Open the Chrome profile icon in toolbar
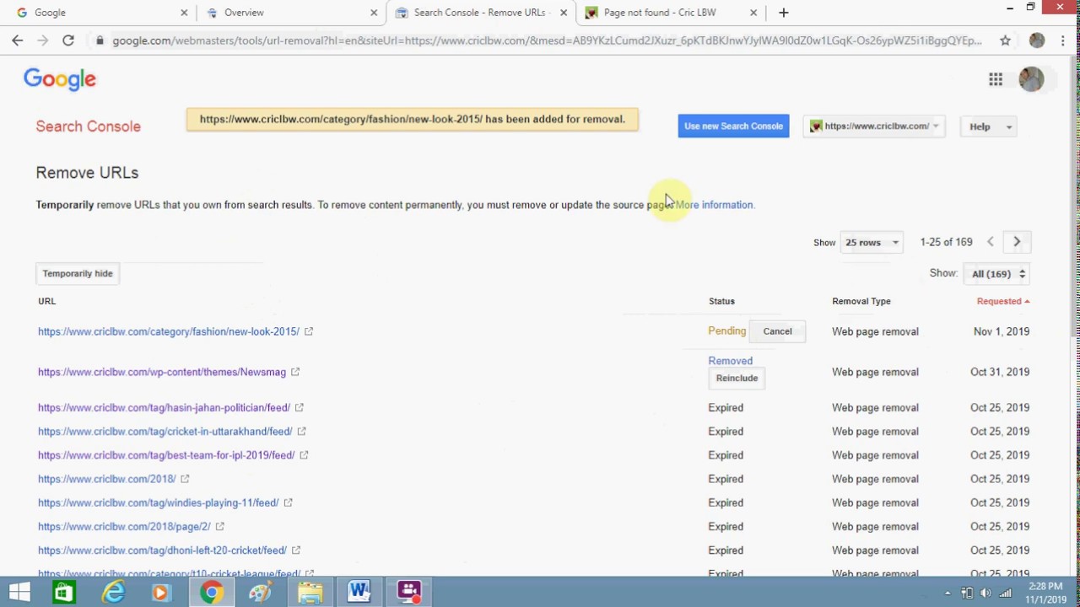The height and width of the screenshot is (607, 1080). tap(1037, 40)
